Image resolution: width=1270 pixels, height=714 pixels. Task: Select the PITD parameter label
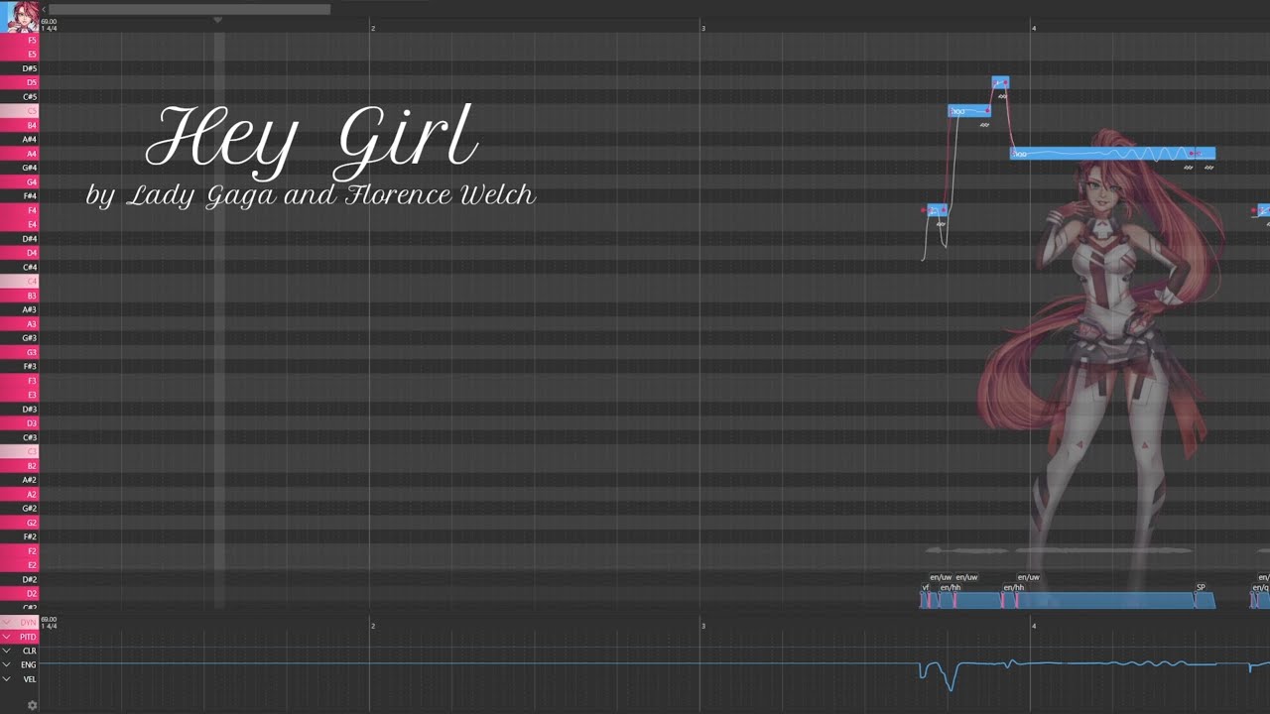point(28,637)
